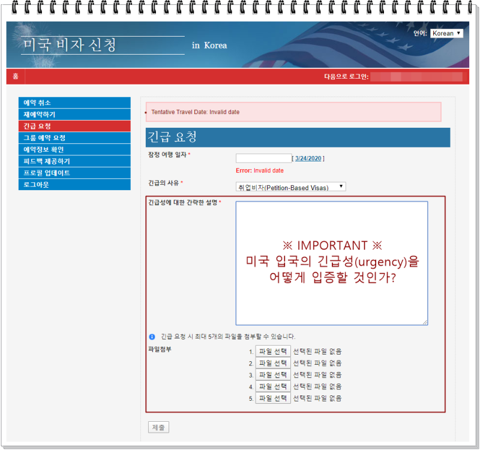
Task: Click the 미국 비자 신청 site title
Action: coord(70,44)
